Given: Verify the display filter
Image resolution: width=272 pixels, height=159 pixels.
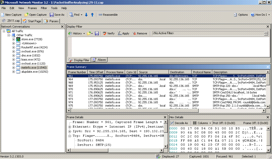Looking at the screenshot, I should [x=109, y=33].
